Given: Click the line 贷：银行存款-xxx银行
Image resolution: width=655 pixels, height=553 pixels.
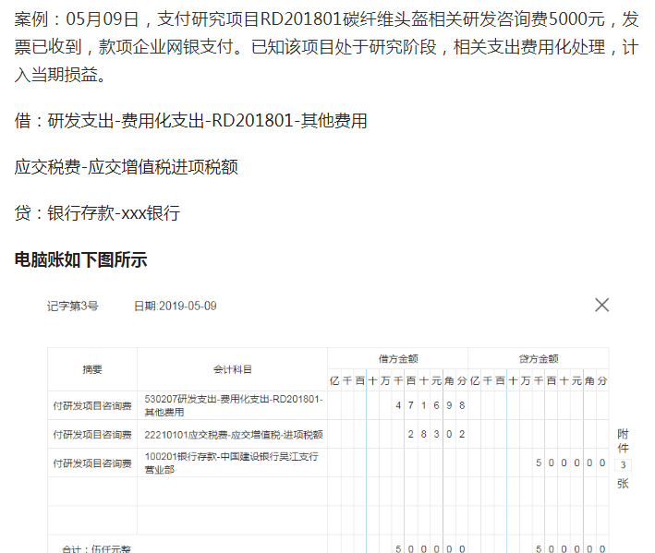Looking at the screenshot, I should pos(97,213).
